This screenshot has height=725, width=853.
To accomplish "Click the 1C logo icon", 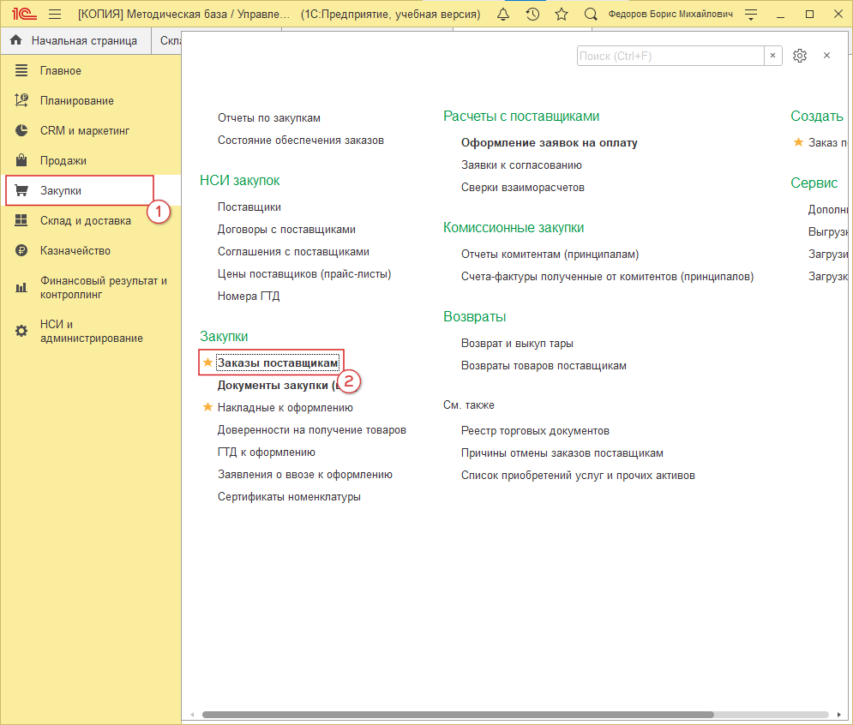I will click(23, 15).
